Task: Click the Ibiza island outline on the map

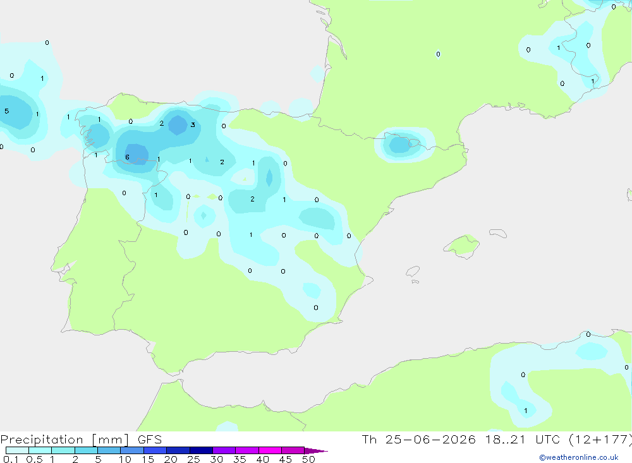Action: point(413,271)
